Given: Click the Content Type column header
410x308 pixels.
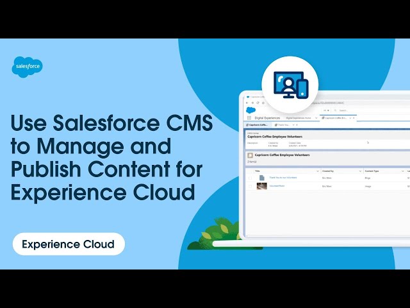Looking at the screenshot, I should (x=372, y=171).
